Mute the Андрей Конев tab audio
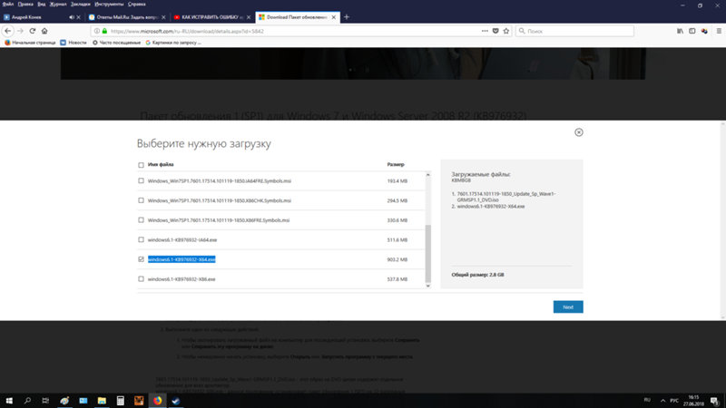726x408 pixels. coord(72,17)
